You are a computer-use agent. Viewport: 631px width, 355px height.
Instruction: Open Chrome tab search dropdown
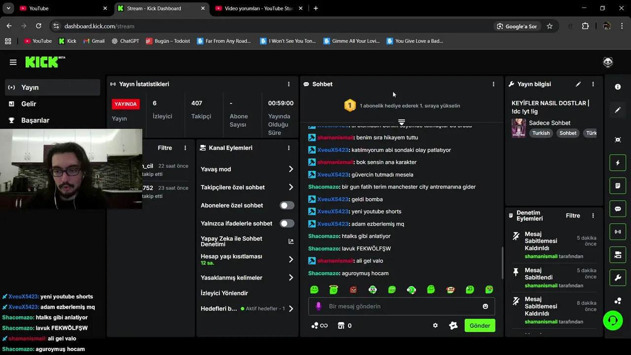[x=8, y=8]
